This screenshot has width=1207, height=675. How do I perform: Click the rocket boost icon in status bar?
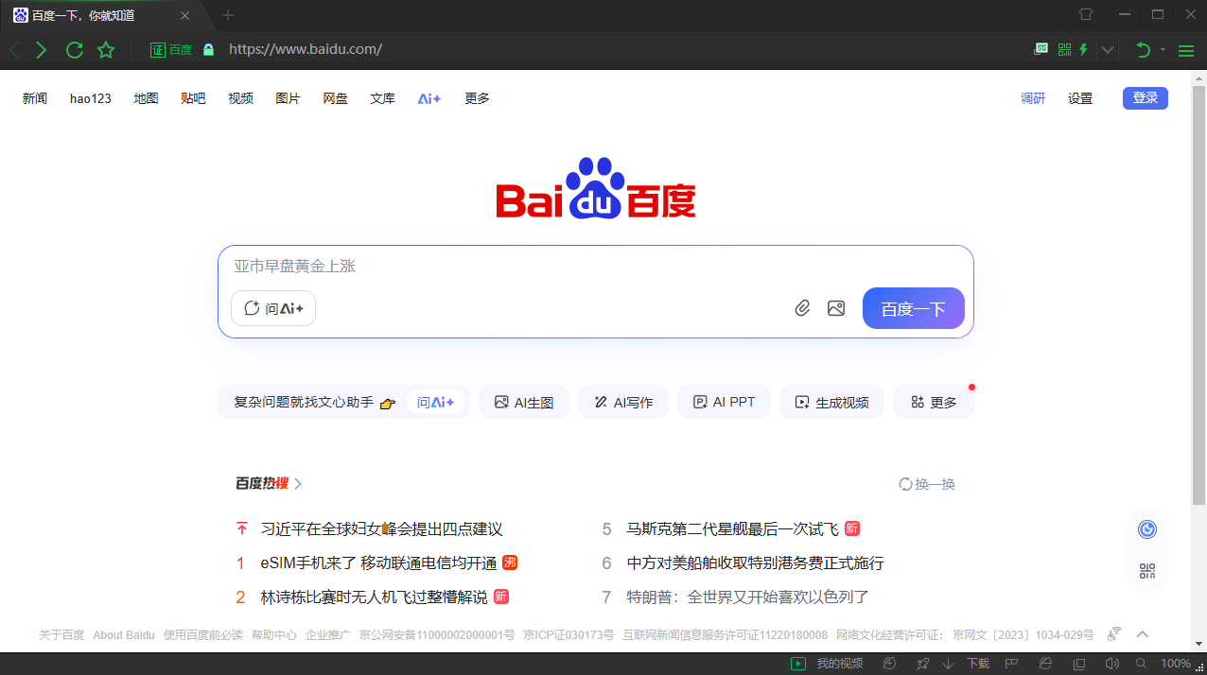(922, 663)
